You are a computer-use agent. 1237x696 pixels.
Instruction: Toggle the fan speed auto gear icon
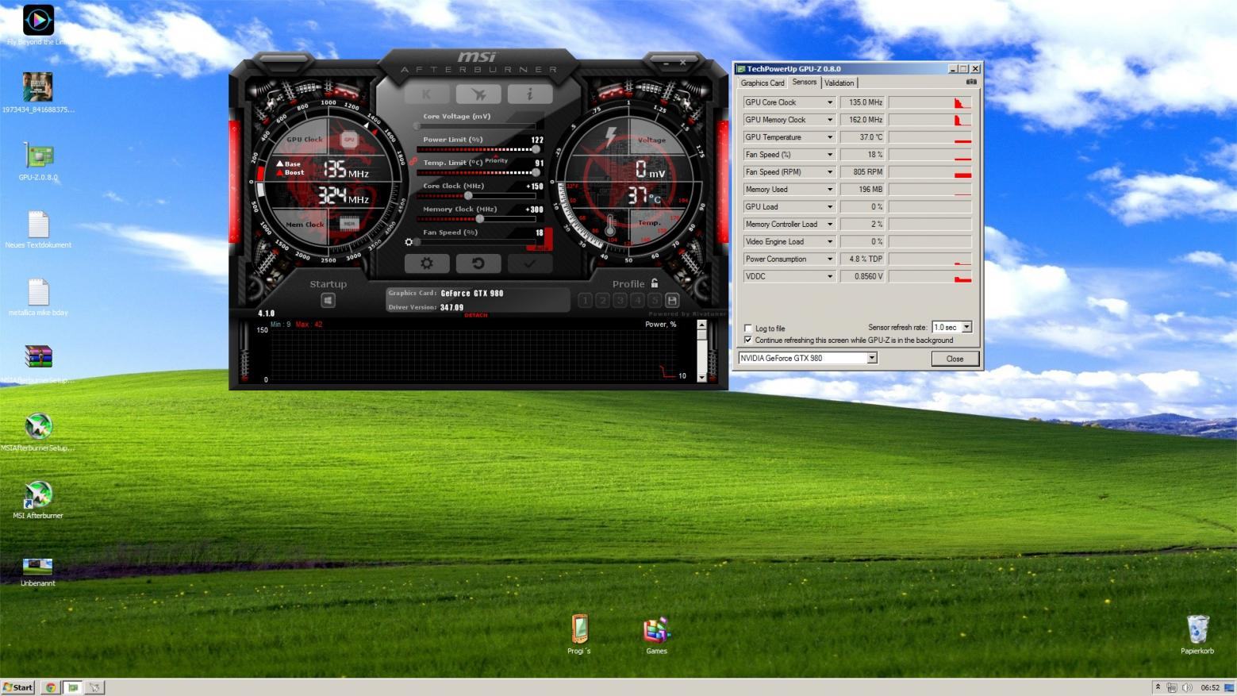[x=409, y=242]
